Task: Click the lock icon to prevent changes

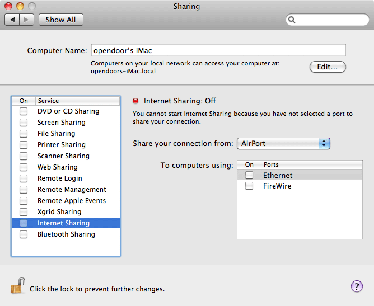Action: click(x=18, y=286)
